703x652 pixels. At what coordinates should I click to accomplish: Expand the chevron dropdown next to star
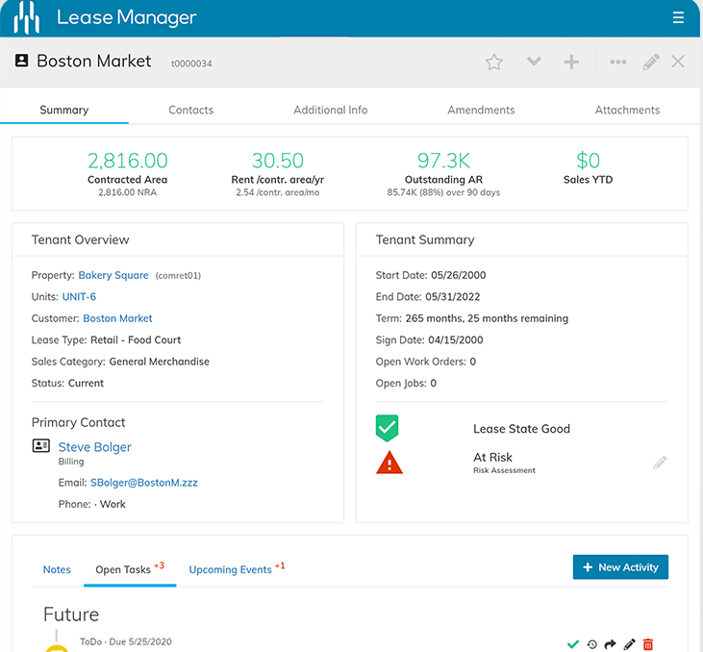point(534,61)
